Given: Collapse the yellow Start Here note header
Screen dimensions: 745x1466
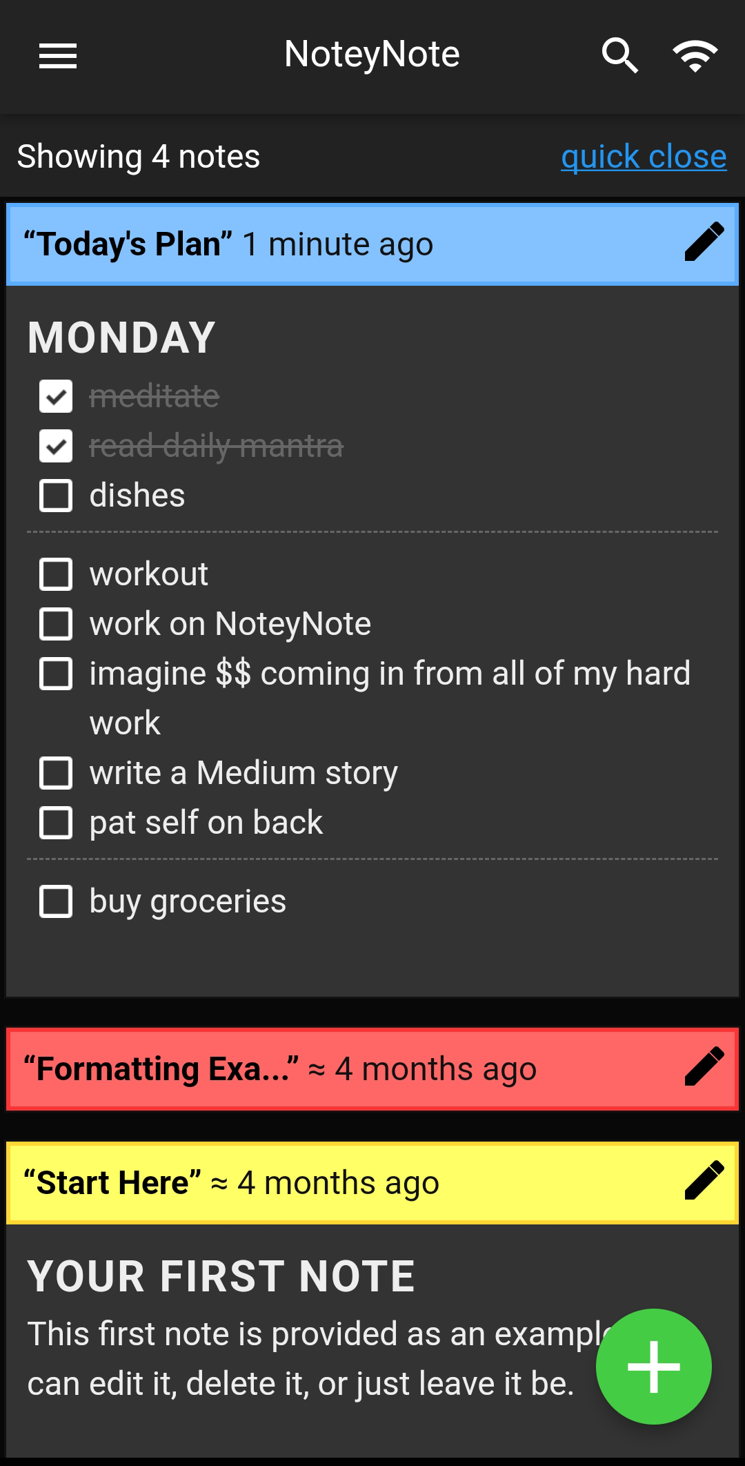Looking at the screenshot, I should point(345,1182).
